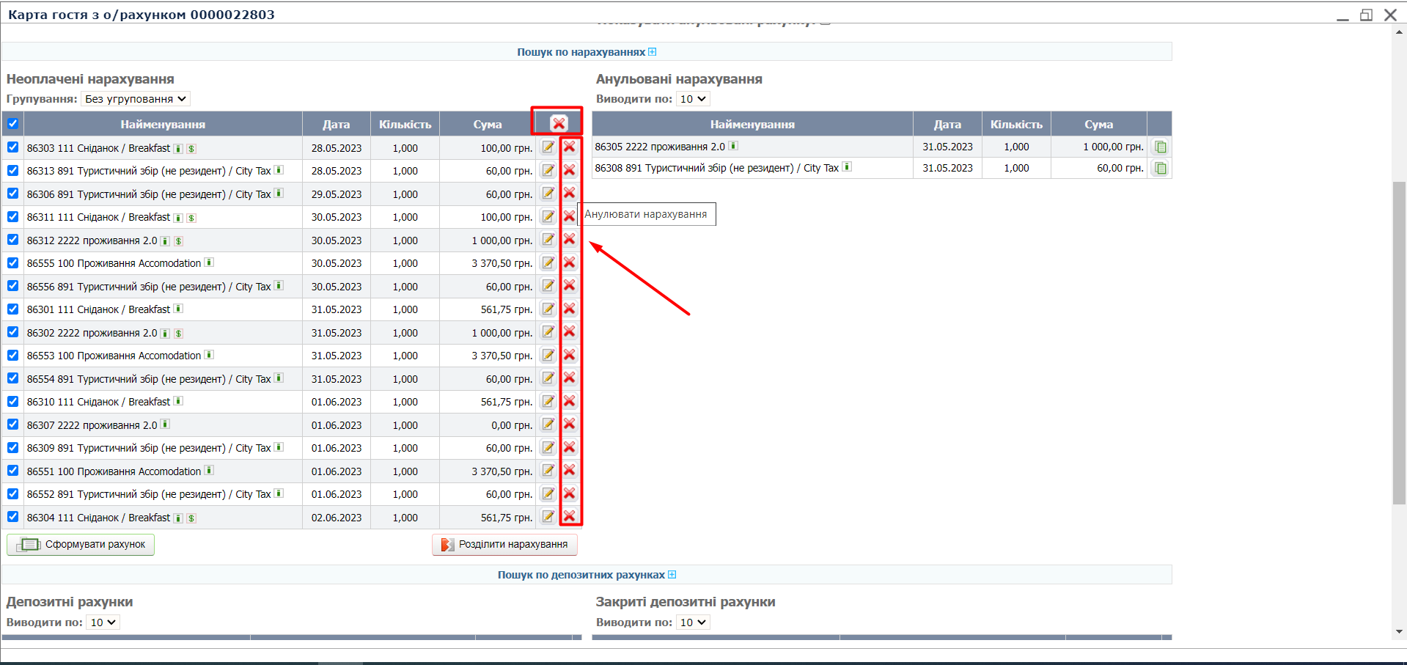Toggle select-all checkbox in table header
This screenshot has width=1407, height=665.
pyautogui.click(x=12, y=123)
